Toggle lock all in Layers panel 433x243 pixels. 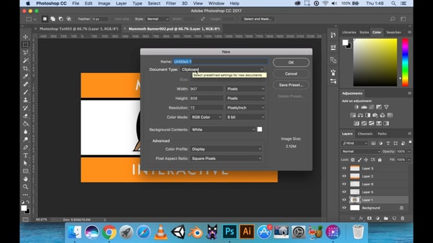pyautogui.click(x=380, y=160)
